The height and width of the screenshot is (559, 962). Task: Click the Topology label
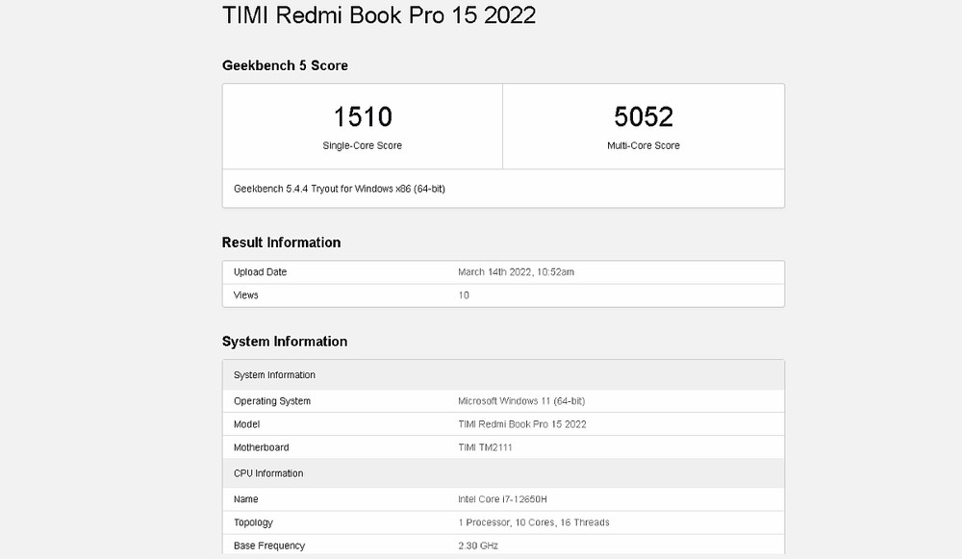tap(253, 522)
